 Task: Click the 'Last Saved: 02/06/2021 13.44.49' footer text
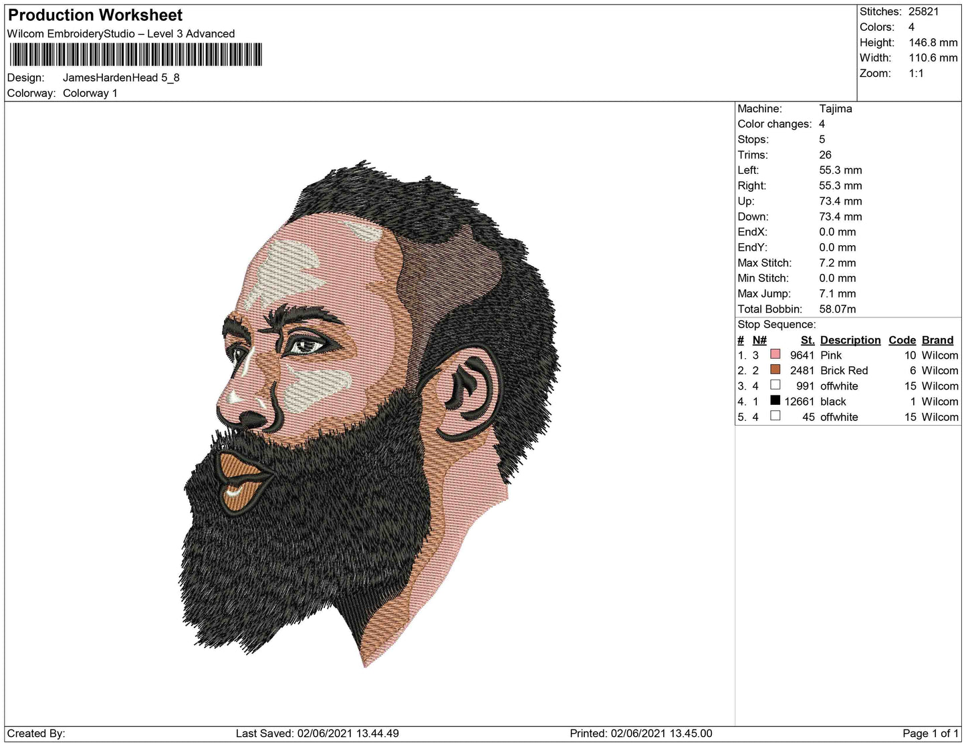pos(318,733)
